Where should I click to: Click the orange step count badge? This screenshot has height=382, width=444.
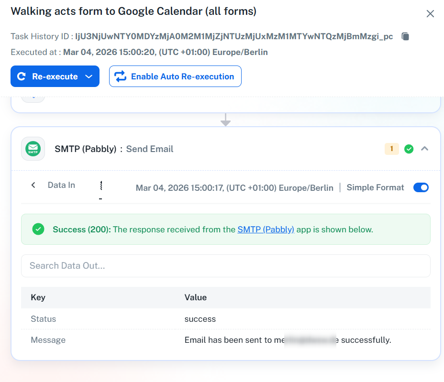tap(391, 149)
